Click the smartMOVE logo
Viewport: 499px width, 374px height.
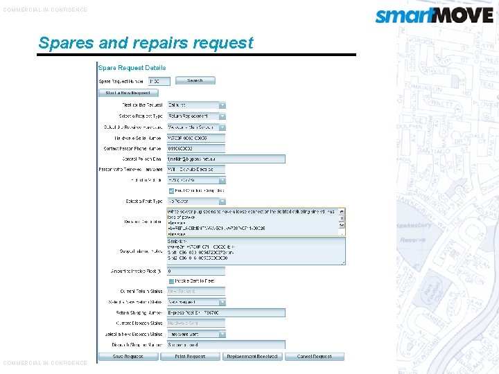point(434,15)
